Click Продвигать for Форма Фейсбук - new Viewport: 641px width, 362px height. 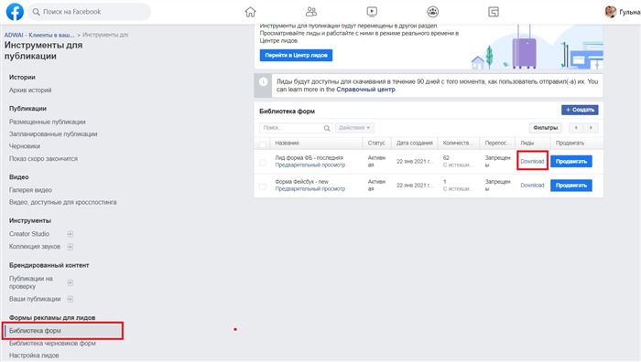tap(571, 186)
